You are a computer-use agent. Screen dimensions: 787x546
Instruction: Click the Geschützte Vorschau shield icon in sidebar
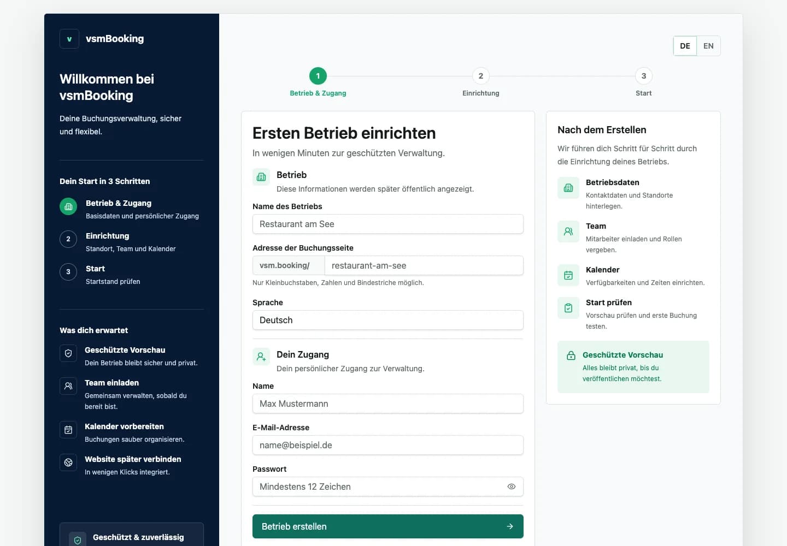point(68,353)
